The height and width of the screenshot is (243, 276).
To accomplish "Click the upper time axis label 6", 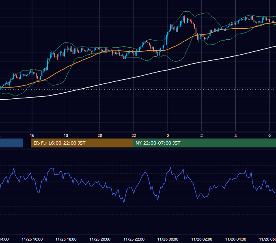I will click(x=270, y=136).
